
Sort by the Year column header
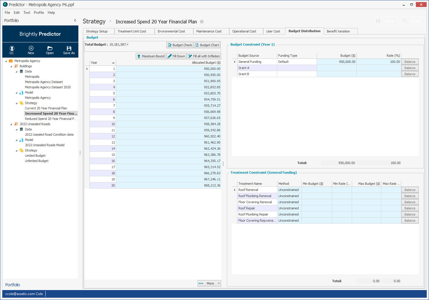point(103,63)
